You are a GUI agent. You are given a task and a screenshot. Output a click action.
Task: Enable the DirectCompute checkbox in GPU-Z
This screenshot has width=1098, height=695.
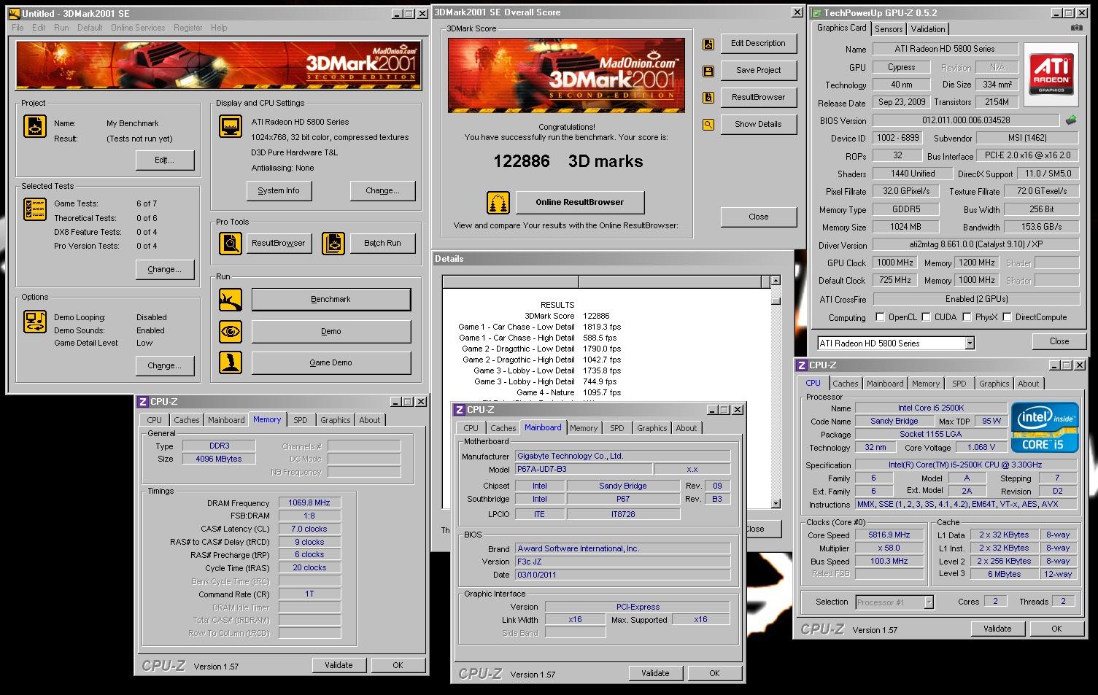(x=1007, y=317)
